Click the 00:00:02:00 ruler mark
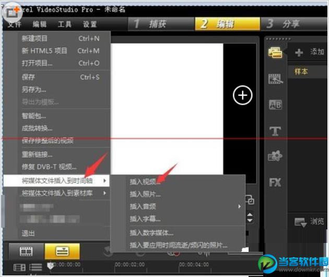 pos(130,264)
